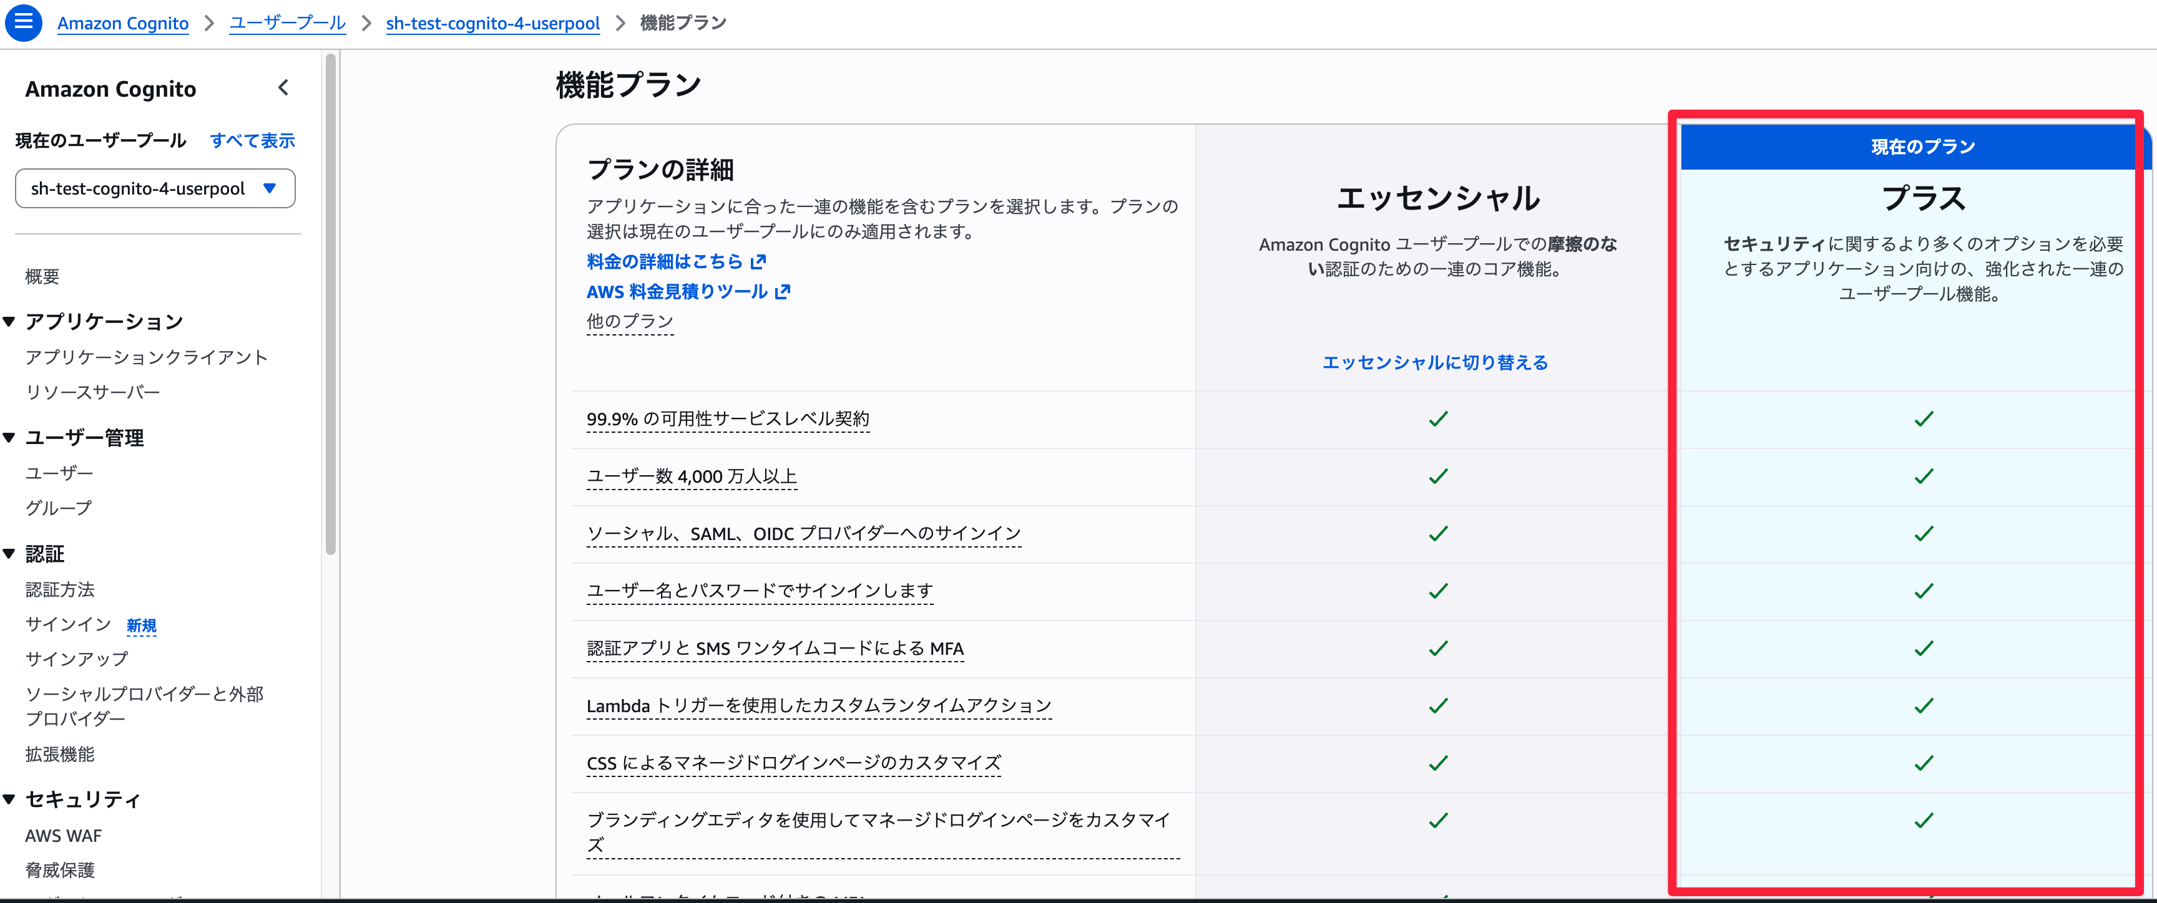
Task: Click 他のプラン info text
Action: tap(630, 321)
